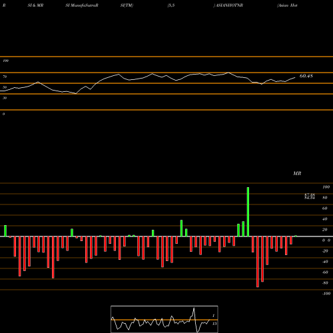The height and width of the screenshot is (333, 333).
Task: Click the 'SI(TM)' header text
Action: point(127,5)
